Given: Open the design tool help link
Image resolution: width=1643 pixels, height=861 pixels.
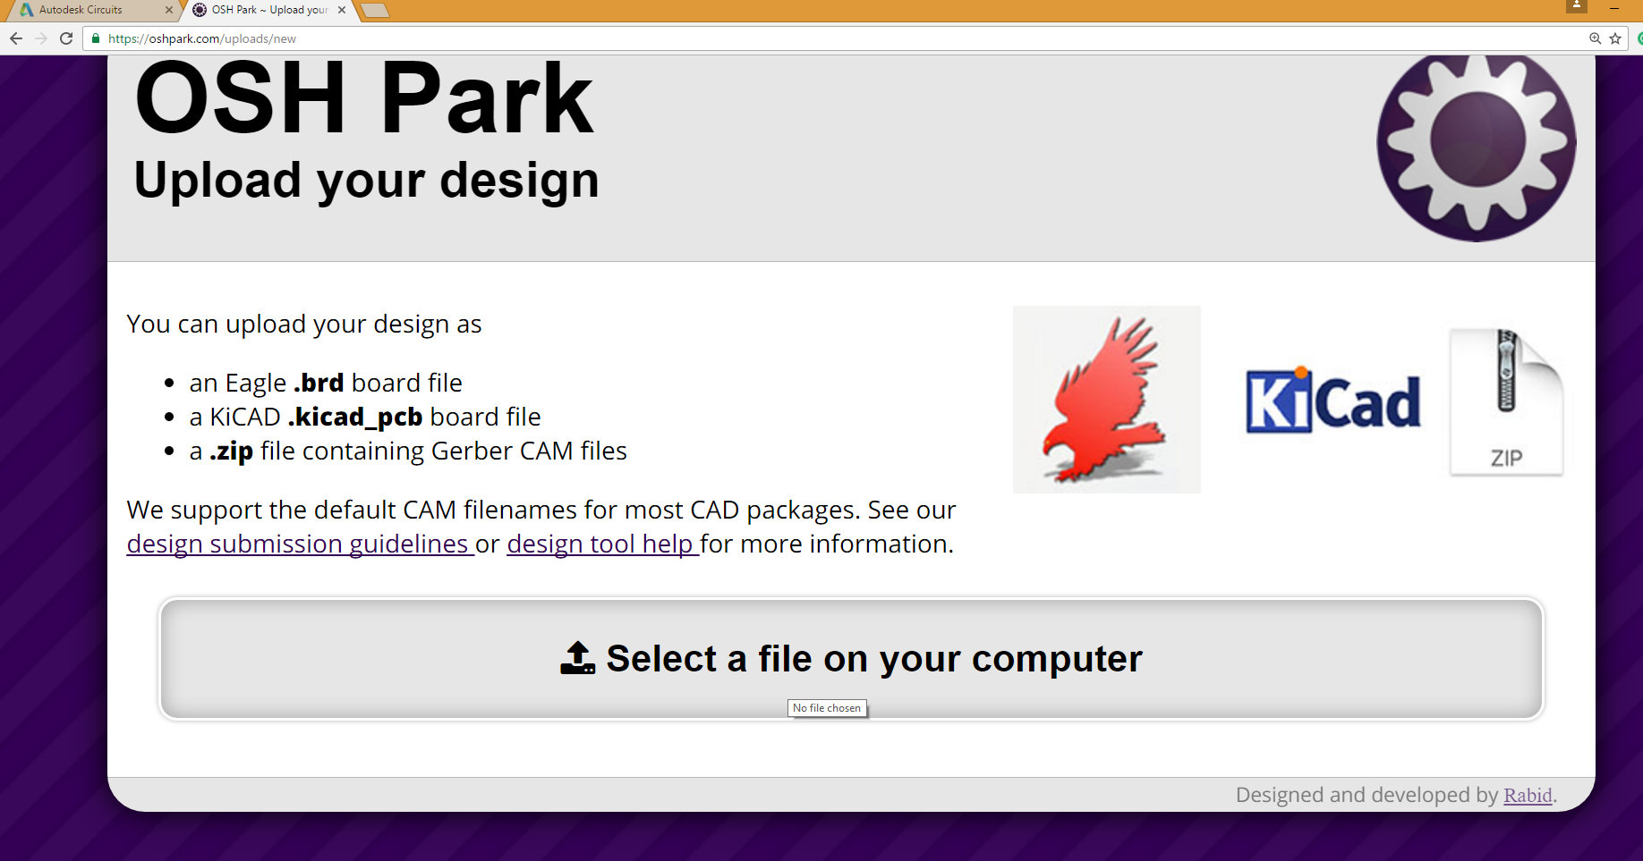Looking at the screenshot, I should click(x=602, y=544).
